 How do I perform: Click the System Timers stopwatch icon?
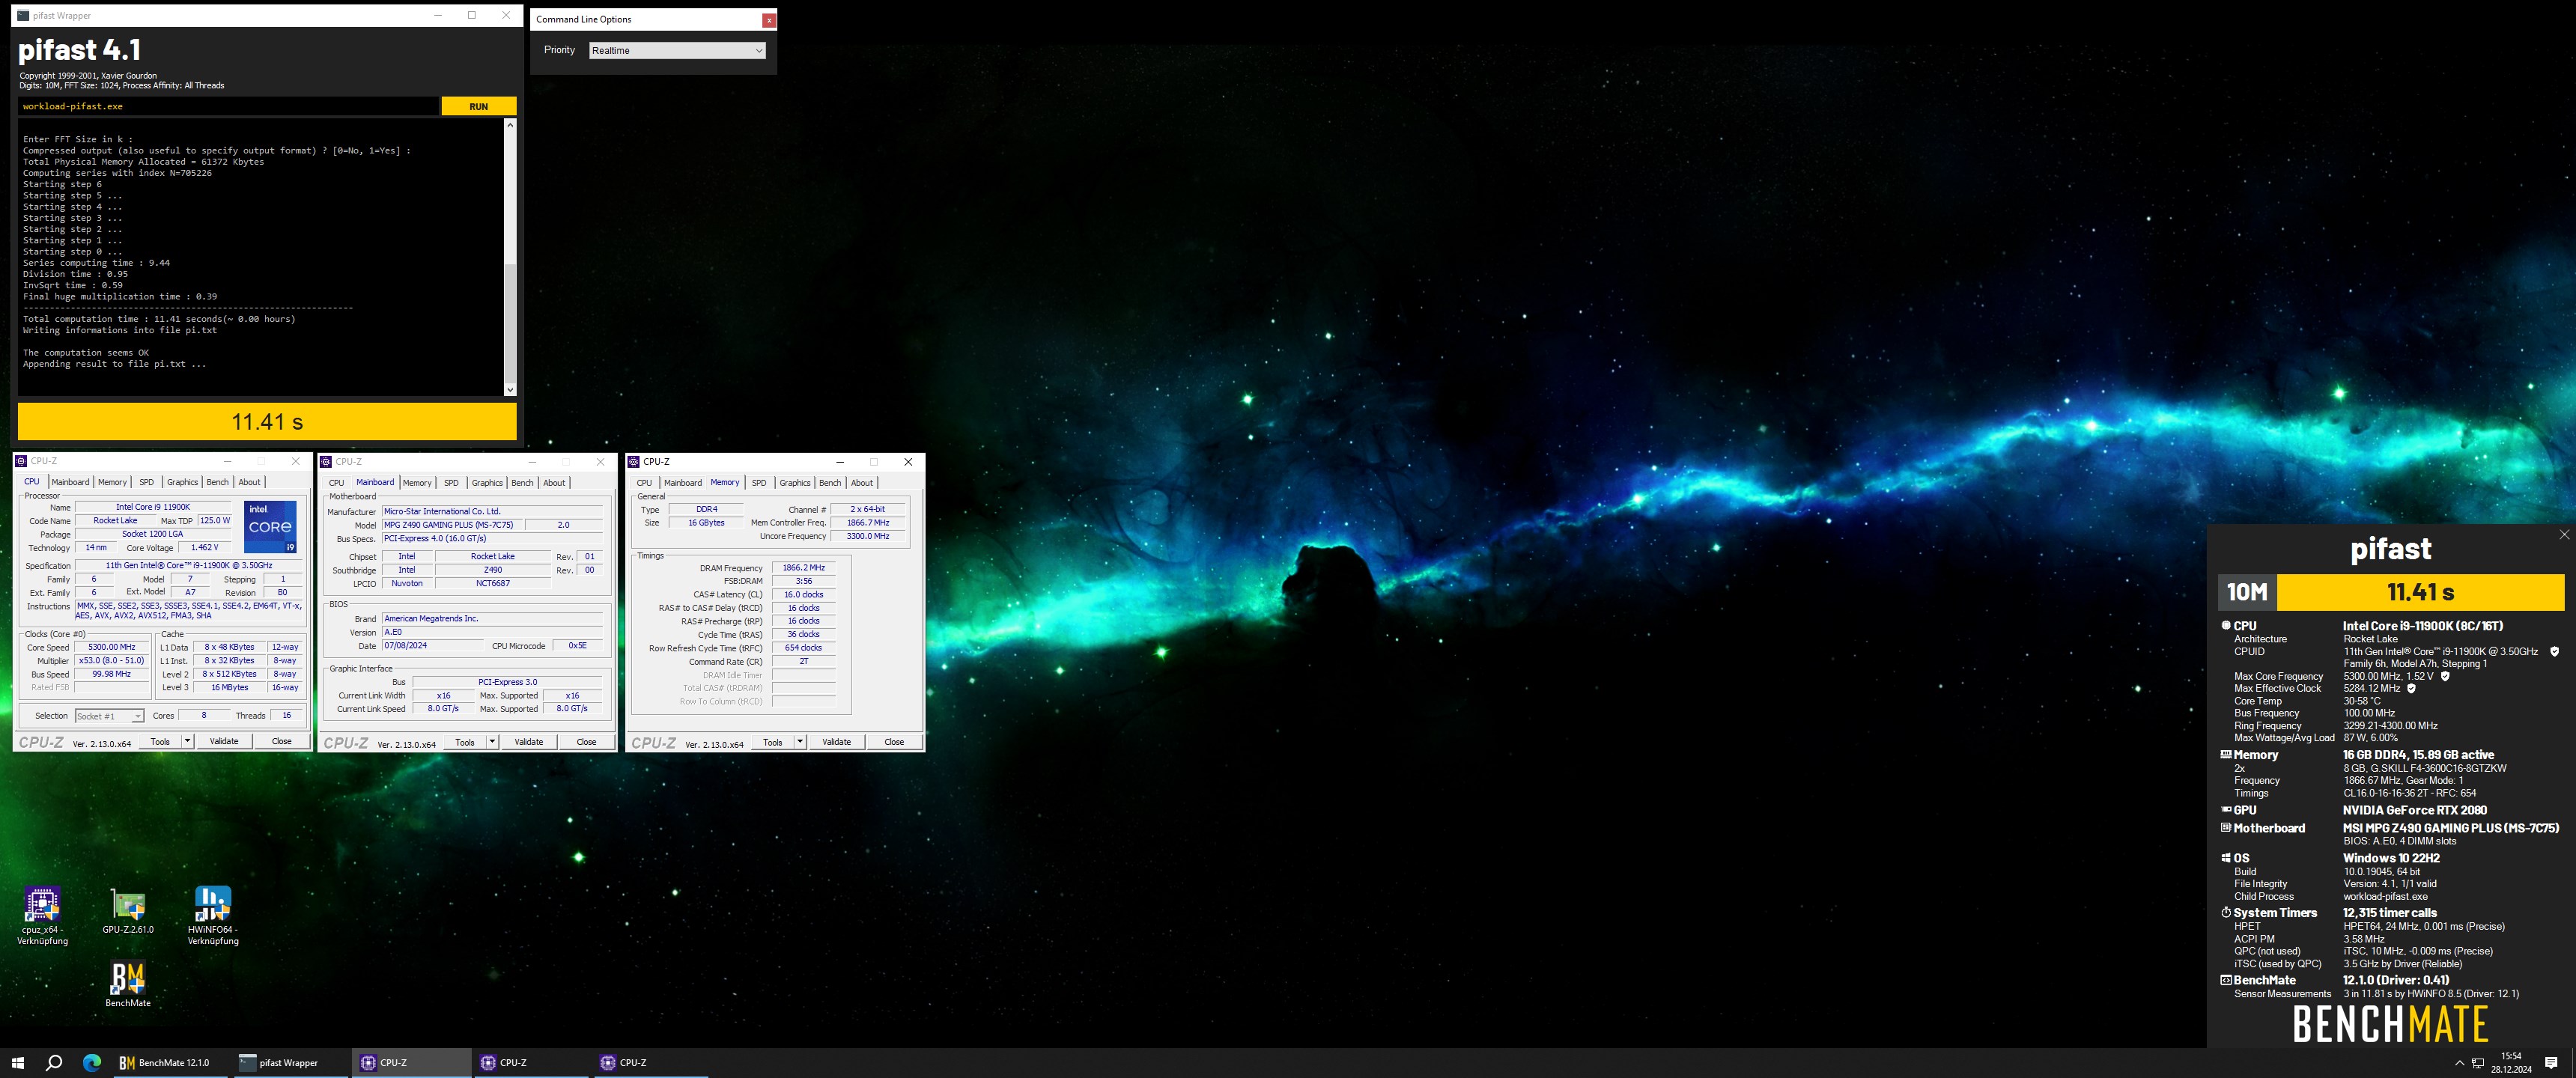pos(2226,912)
